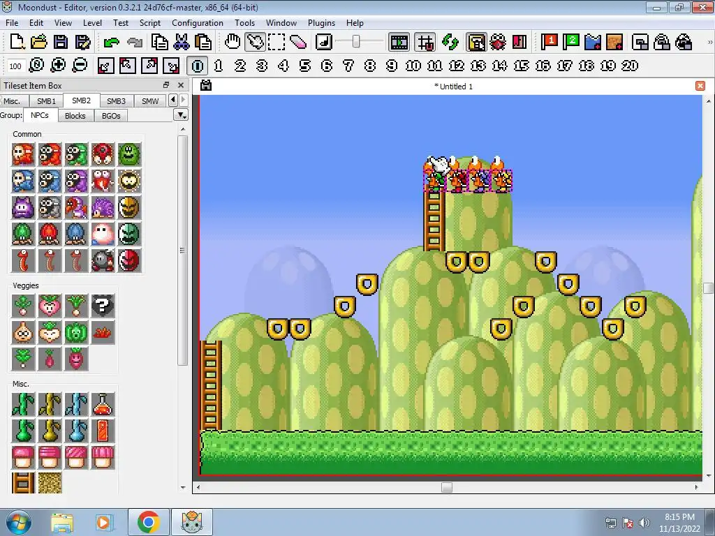Go to bottom-right section corner
The image size is (715, 536).
171,66
